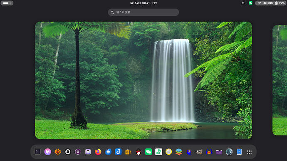The height and width of the screenshot is (161, 287).
Task: Launch QQ penguin icon
Action: [x=139, y=152]
